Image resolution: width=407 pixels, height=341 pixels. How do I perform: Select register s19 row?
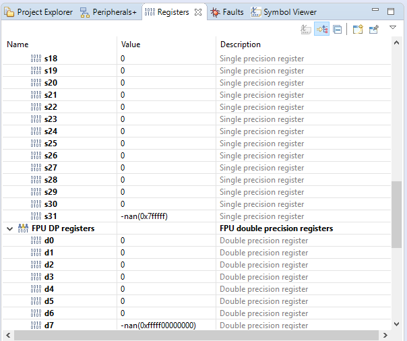[x=197, y=71]
